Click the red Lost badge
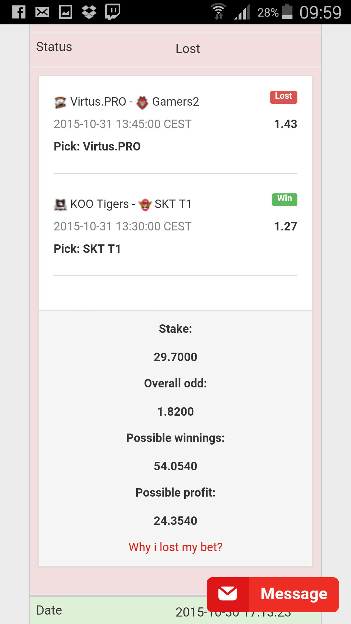This screenshot has height=624, width=351. point(284,97)
